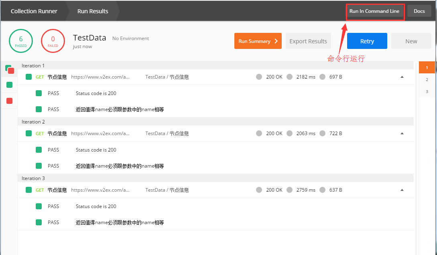Image resolution: width=437 pixels, height=255 pixels.
Task: Click PASS icon for name equality test, Iteration 1
Action: (39, 109)
